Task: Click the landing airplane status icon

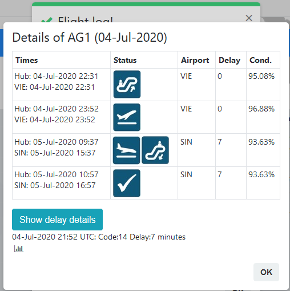Action: (126, 150)
